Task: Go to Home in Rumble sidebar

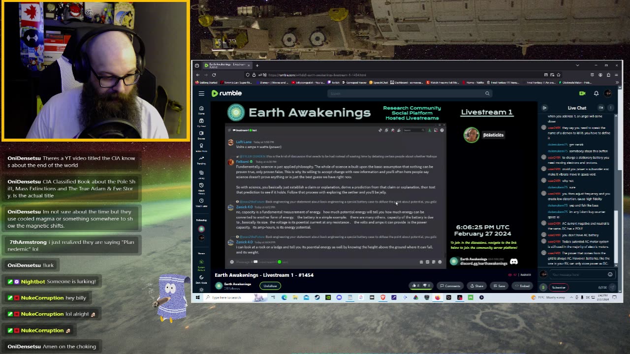Action: pos(201,110)
